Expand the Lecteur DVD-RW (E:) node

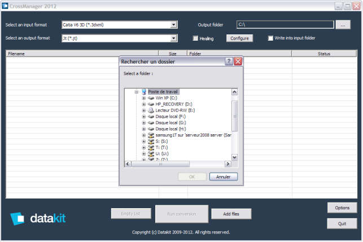coord(144,111)
